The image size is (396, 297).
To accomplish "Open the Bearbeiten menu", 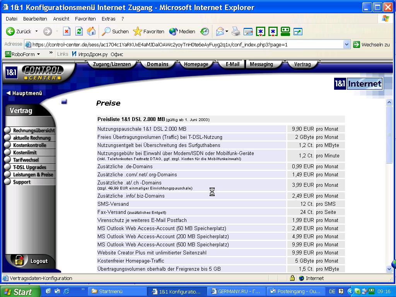I will pos(35,19).
